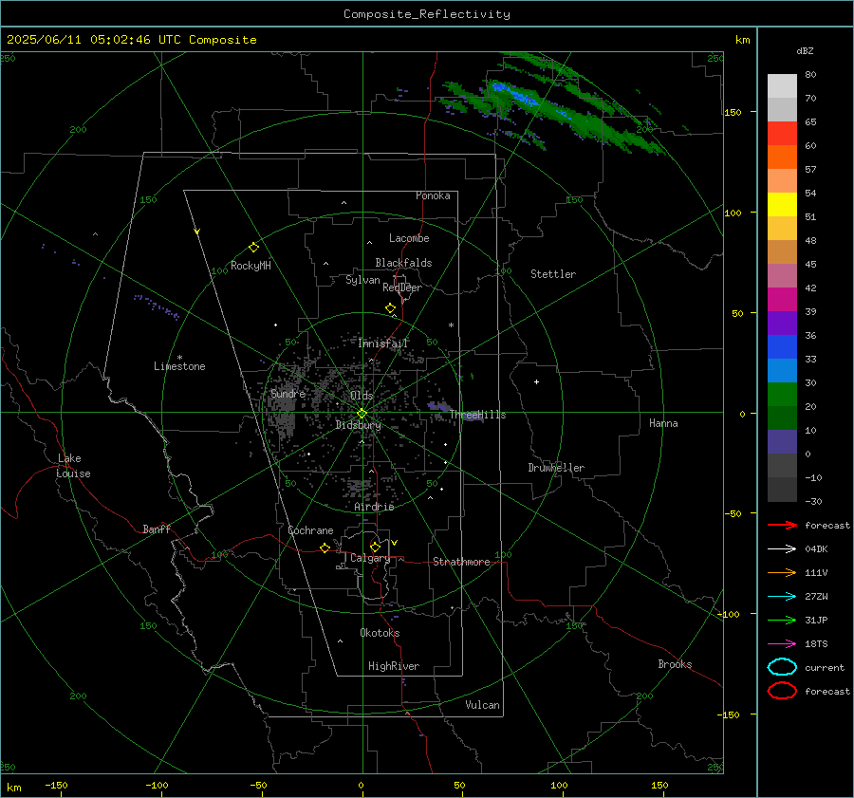Image resolution: width=854 pixels, height=798 pixels.
Task: Click the Banff label
Action: tap(157, 529)
